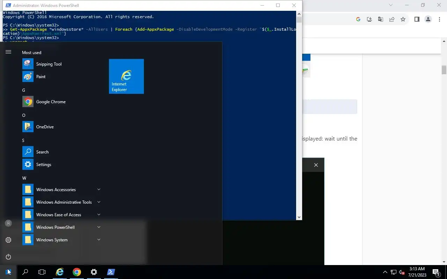Switch to Chrome from the taskbar

click(77, 272)
